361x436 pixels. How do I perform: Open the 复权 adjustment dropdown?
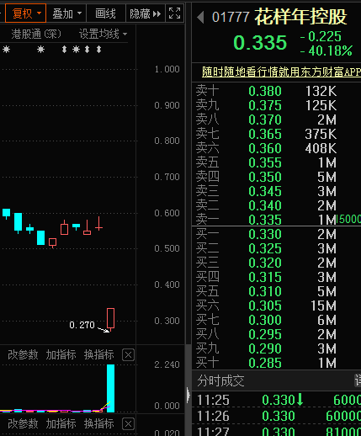(25, 13)
